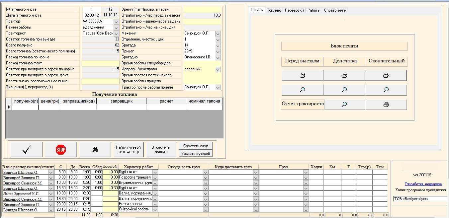This screenshot has width=449, height=218.
Task: Preview 'Допечатка' with the magnifier icon
Action: [344, 90]
